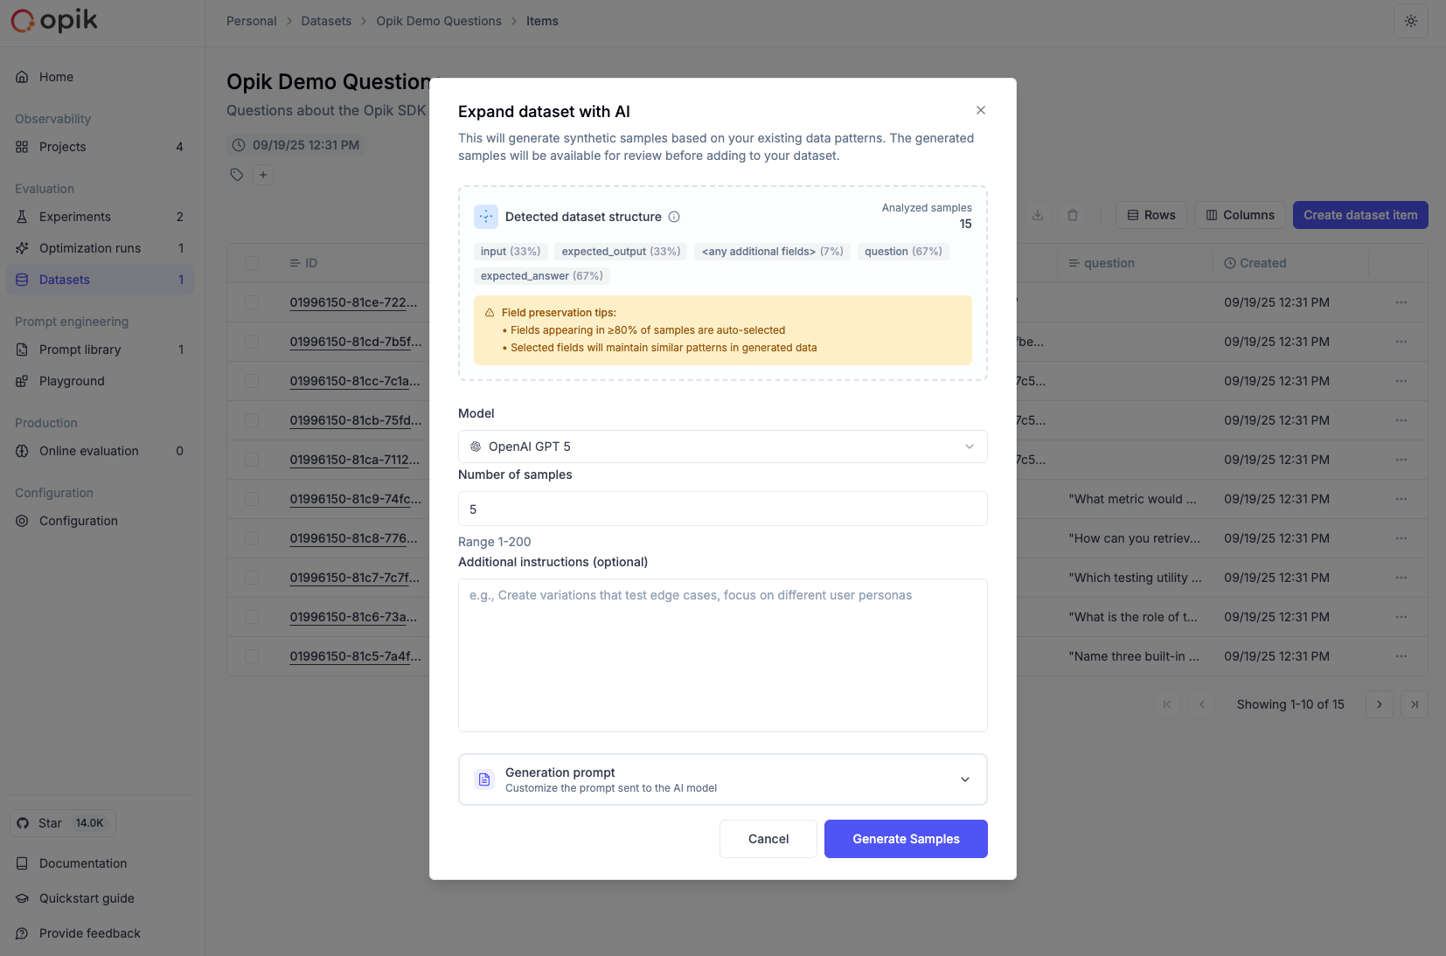Click the Cancel button
1446x956 pixels.
(768, 839)
